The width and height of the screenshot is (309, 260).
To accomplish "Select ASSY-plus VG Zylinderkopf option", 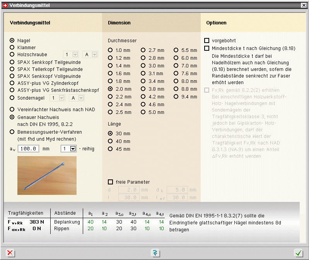I will [x=12, y=83].
